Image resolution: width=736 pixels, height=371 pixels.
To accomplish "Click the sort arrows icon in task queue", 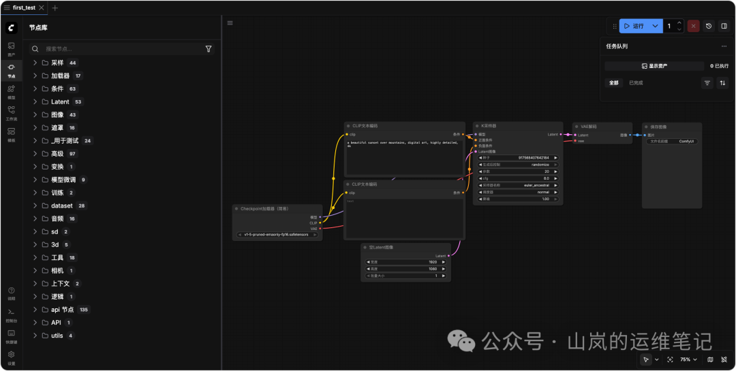I will (722, 83).
